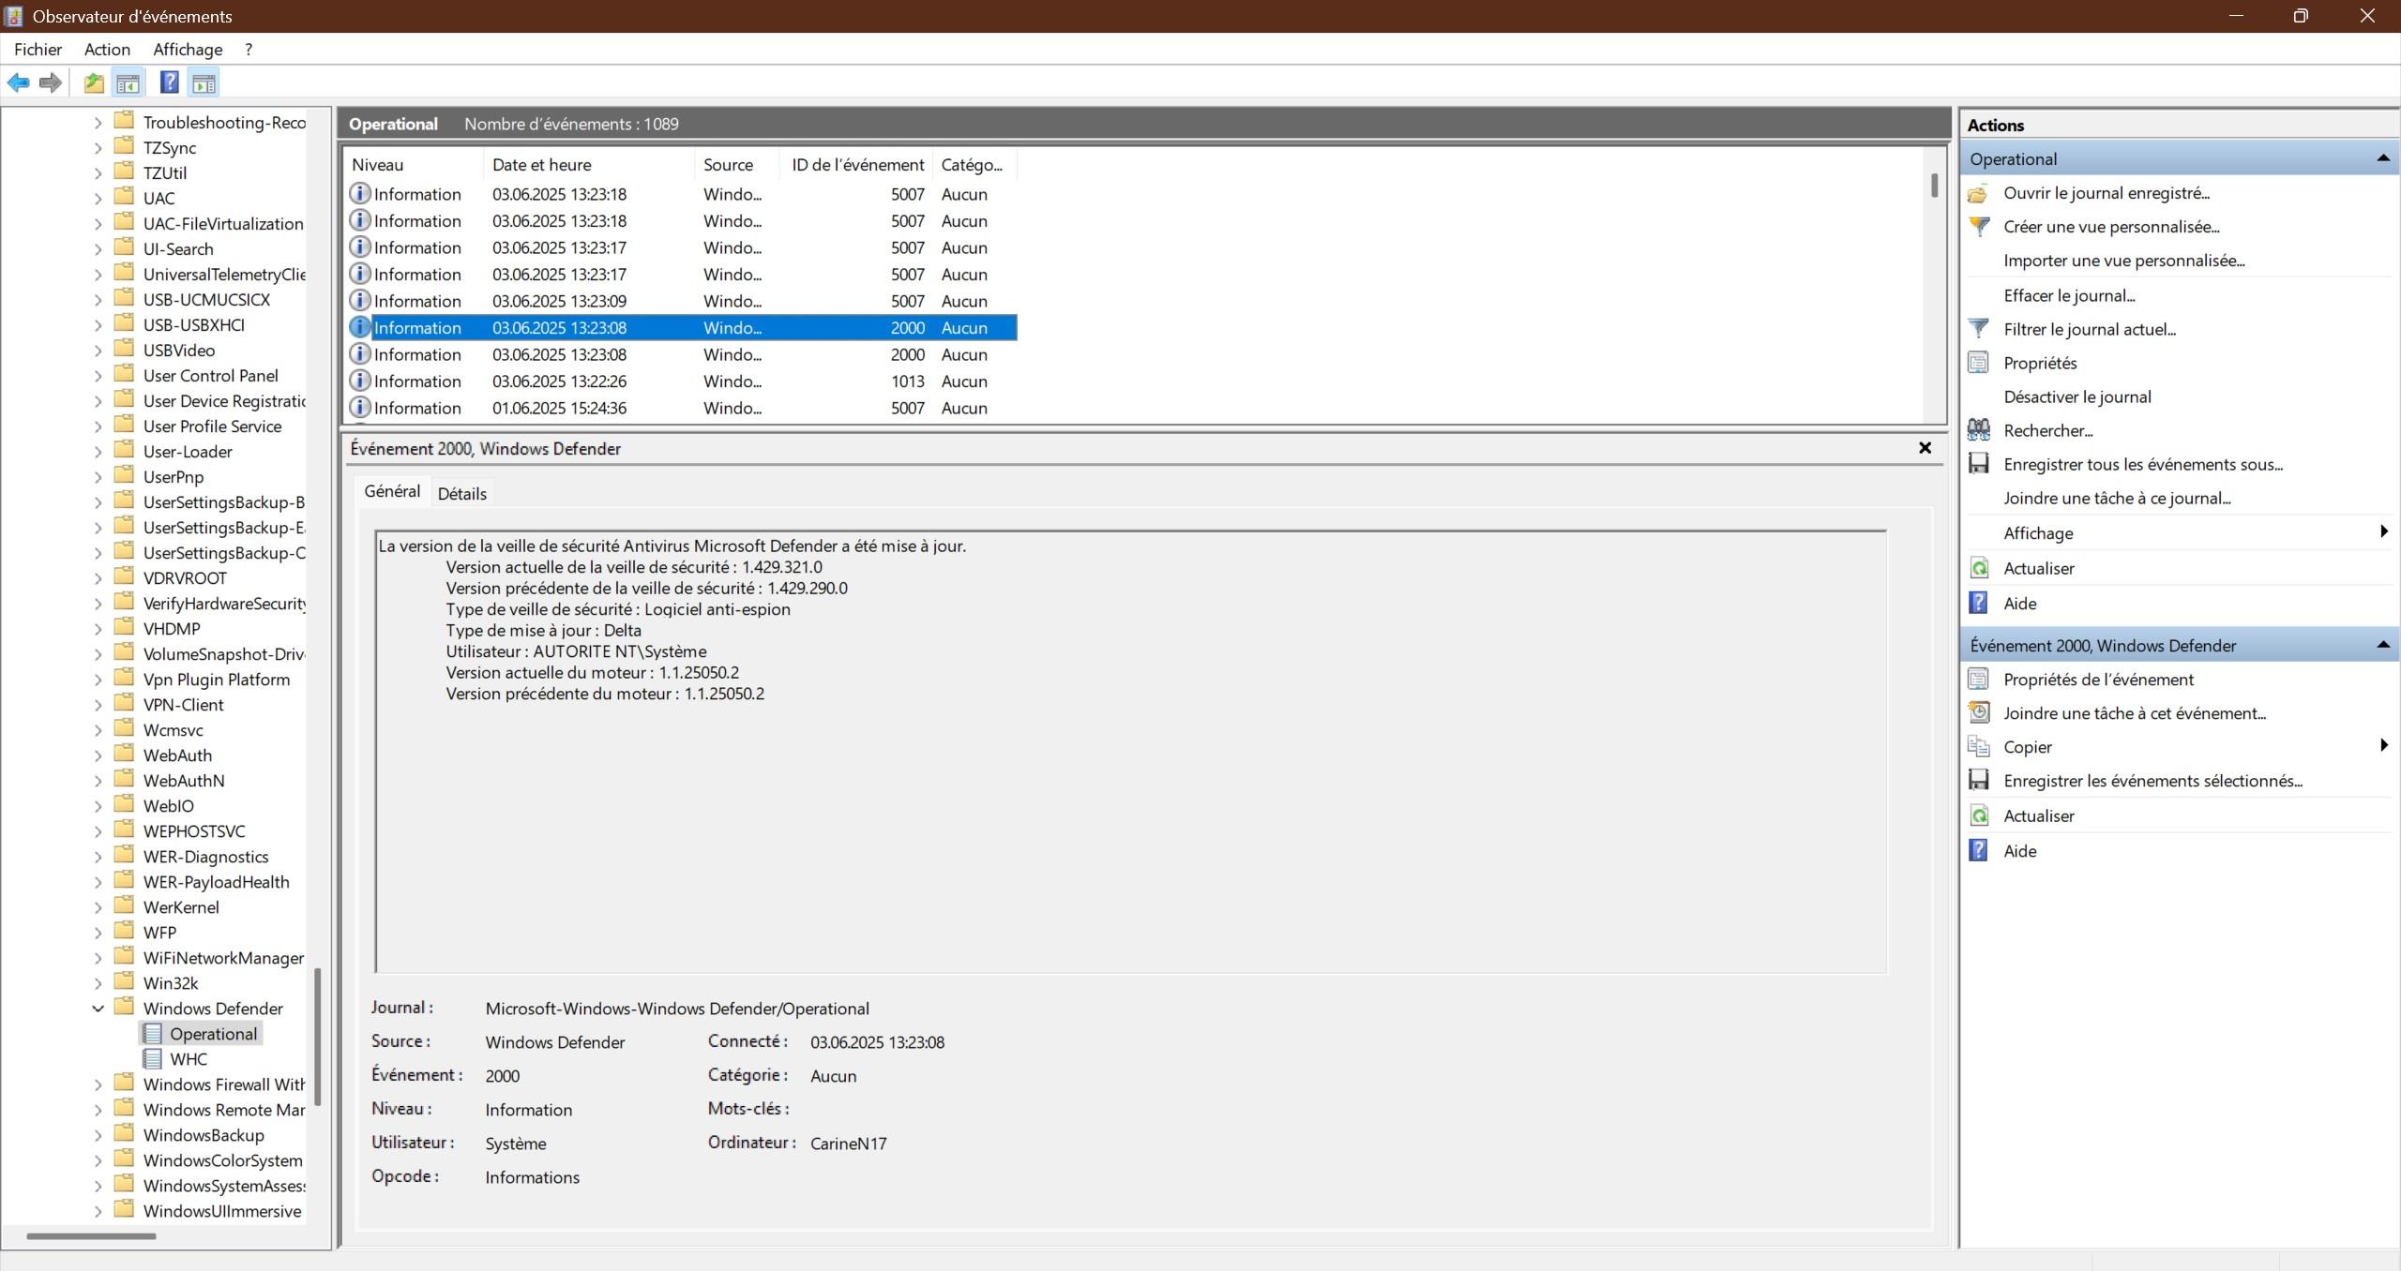Click Effacer le journal…
The width and height of the screenshot is (2401, 1271).
point(2069,295)
